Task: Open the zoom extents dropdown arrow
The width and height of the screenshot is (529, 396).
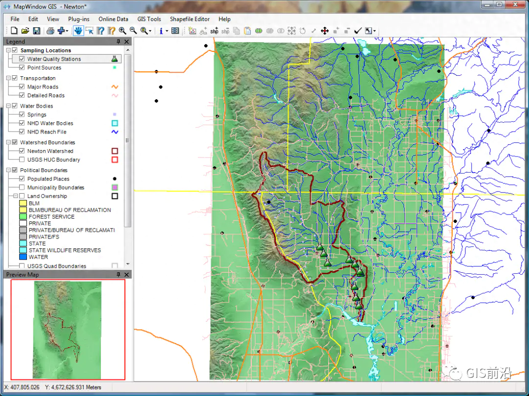Action: tap(151, 31)
